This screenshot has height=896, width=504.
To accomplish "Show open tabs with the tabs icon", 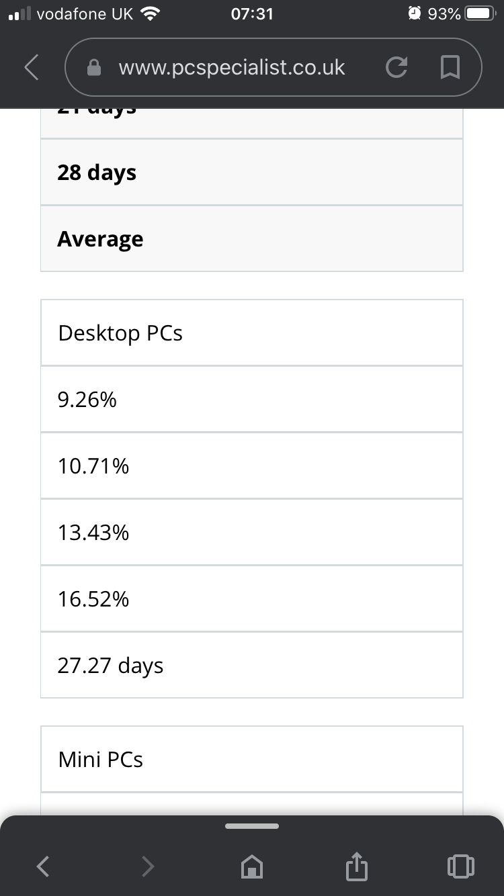I will pyautogui.click(x=460, y=866).
